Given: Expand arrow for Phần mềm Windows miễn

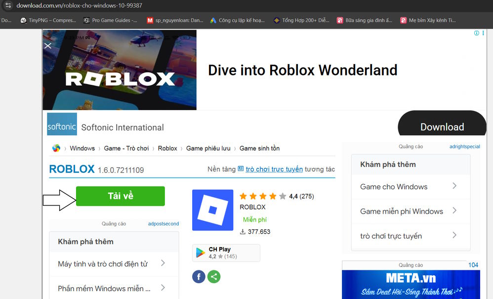Looking at the screenshot, I should [163, 287].
